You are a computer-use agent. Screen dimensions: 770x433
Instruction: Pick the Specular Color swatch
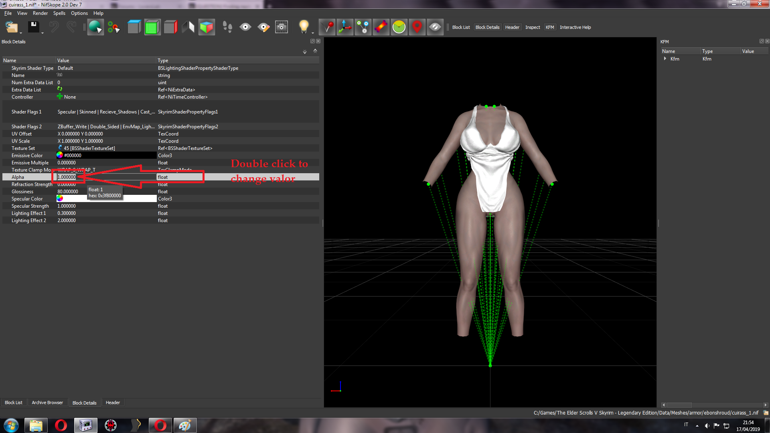60,198
